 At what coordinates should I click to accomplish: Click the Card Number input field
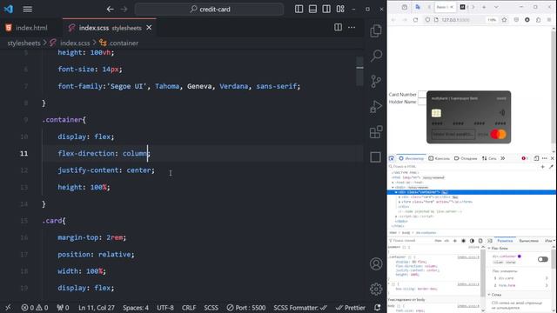click(x=422, y=95)
